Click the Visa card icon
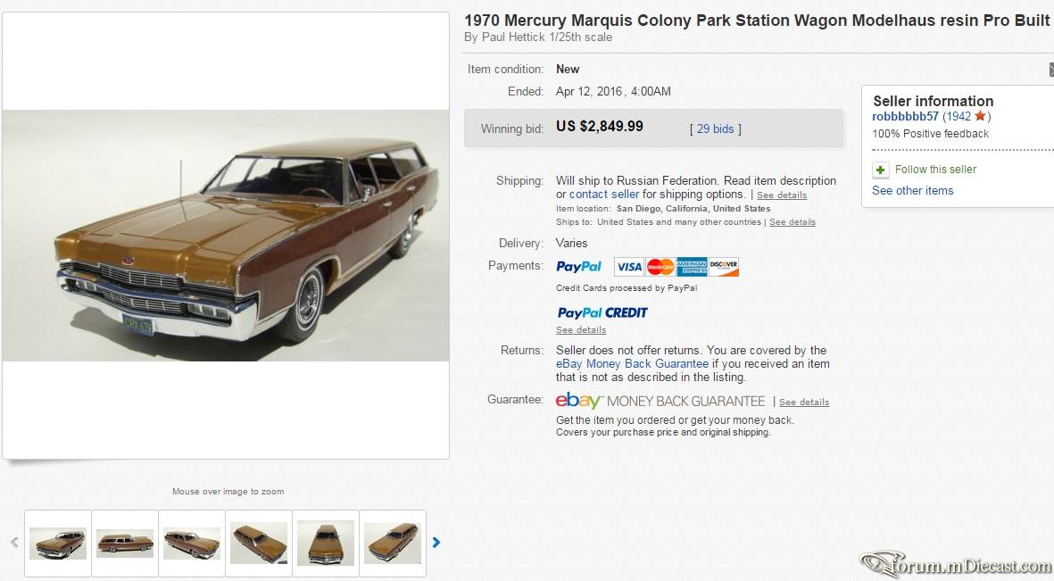 click(629, 267)
